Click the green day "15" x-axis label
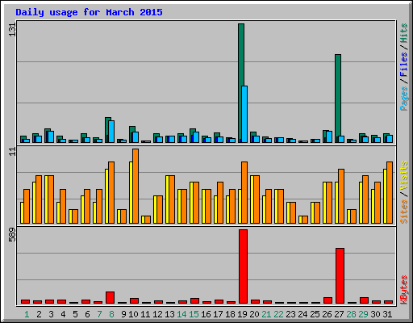This screenshot has width=413, height=323. point(194,314)
